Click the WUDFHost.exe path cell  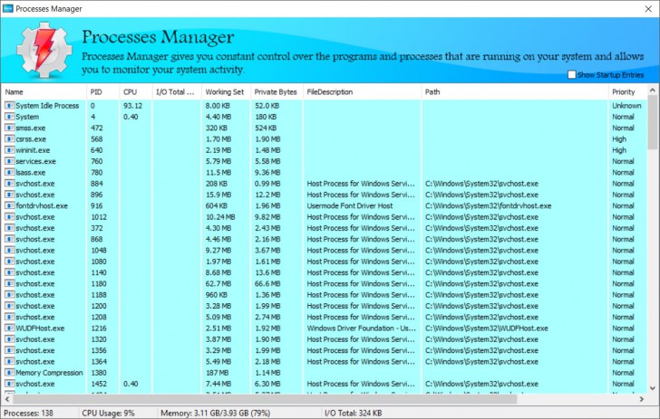487,329
